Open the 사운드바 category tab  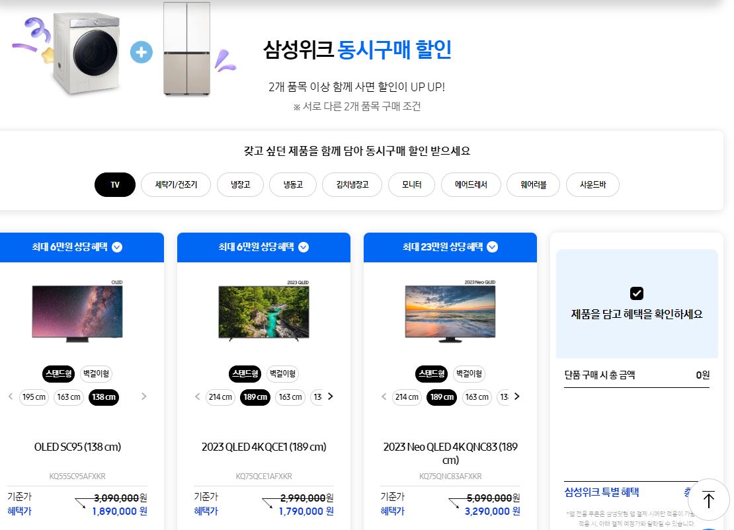click(x=592, y=185)
